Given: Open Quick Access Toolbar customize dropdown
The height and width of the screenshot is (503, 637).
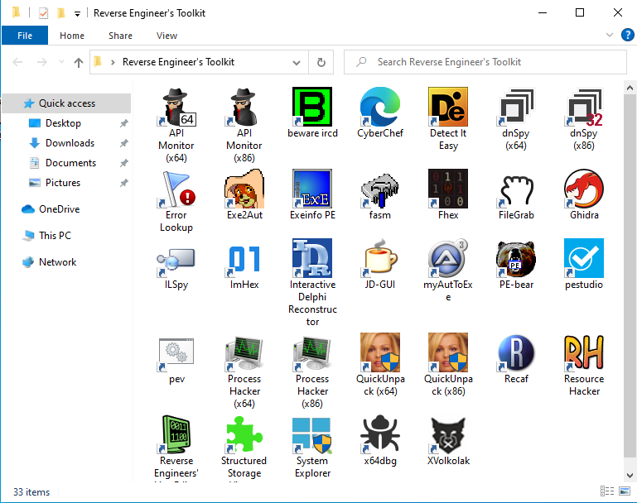Looking at the screenshot, I should point(77,14).
